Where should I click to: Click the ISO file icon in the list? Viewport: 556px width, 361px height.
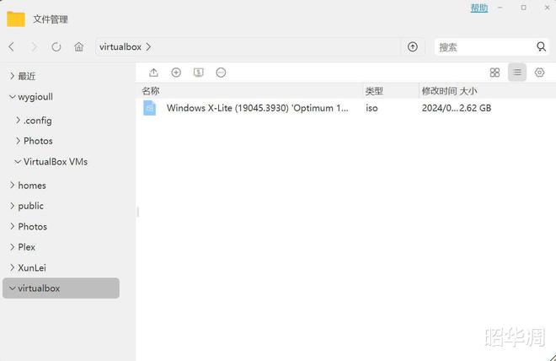pos(150,108)
